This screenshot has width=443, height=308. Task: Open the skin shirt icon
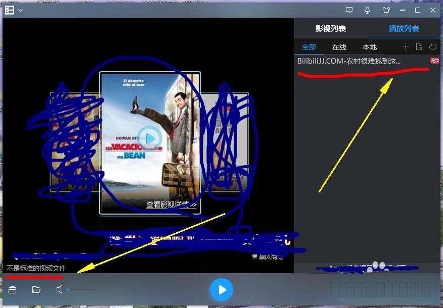coord(386,10)
